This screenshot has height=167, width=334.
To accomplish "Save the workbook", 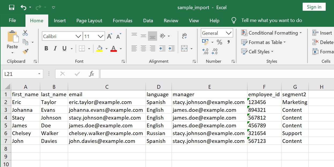I will pyautogui.click(x=11, y=7).
